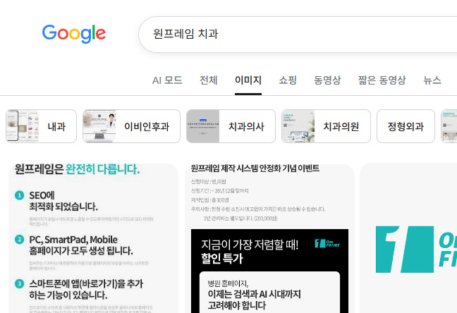Open the 원프레임 제작 시스템 안정화 기념 이벤트 image
This screenshot has height=313, width=457.
click(x=269, y=238)
